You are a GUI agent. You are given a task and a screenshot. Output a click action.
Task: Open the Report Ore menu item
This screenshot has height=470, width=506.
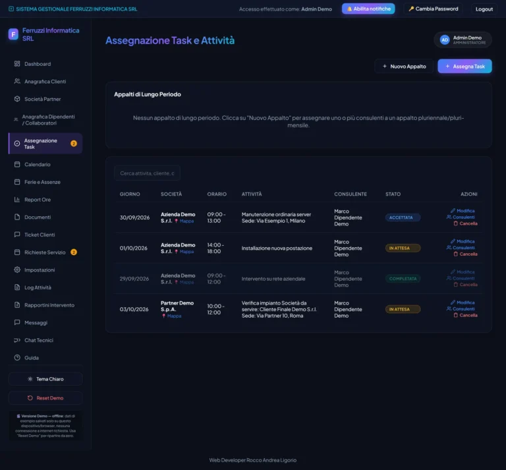click(x=45, y=200)
